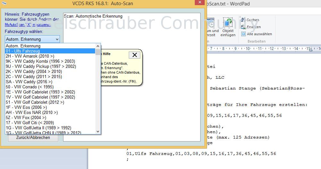Screen dimensions: 321x169
Task: Select '01 - Ulfs Fahrzeug' entry
Action: (x=50, y=51)
